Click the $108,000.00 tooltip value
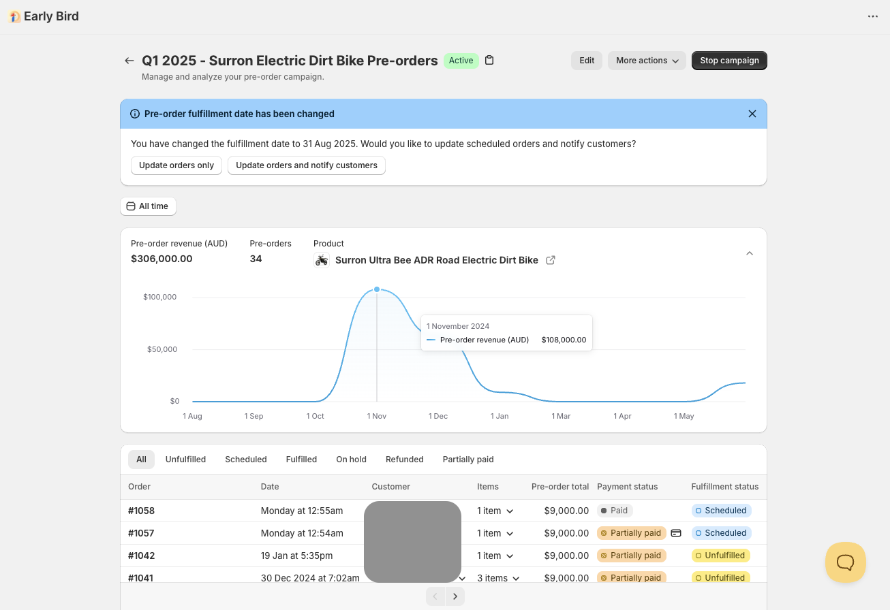 (x=564, y=340)
